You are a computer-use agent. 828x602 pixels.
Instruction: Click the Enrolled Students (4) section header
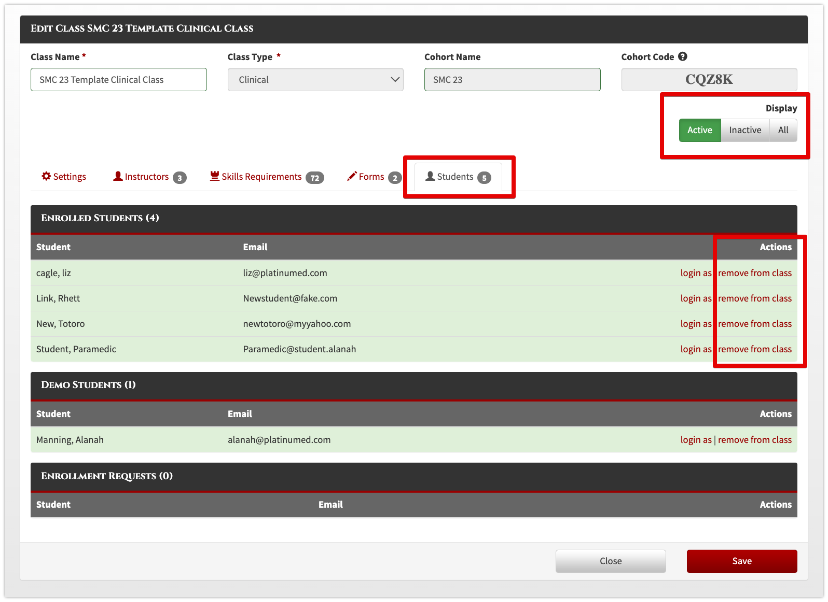pos(414,219)
